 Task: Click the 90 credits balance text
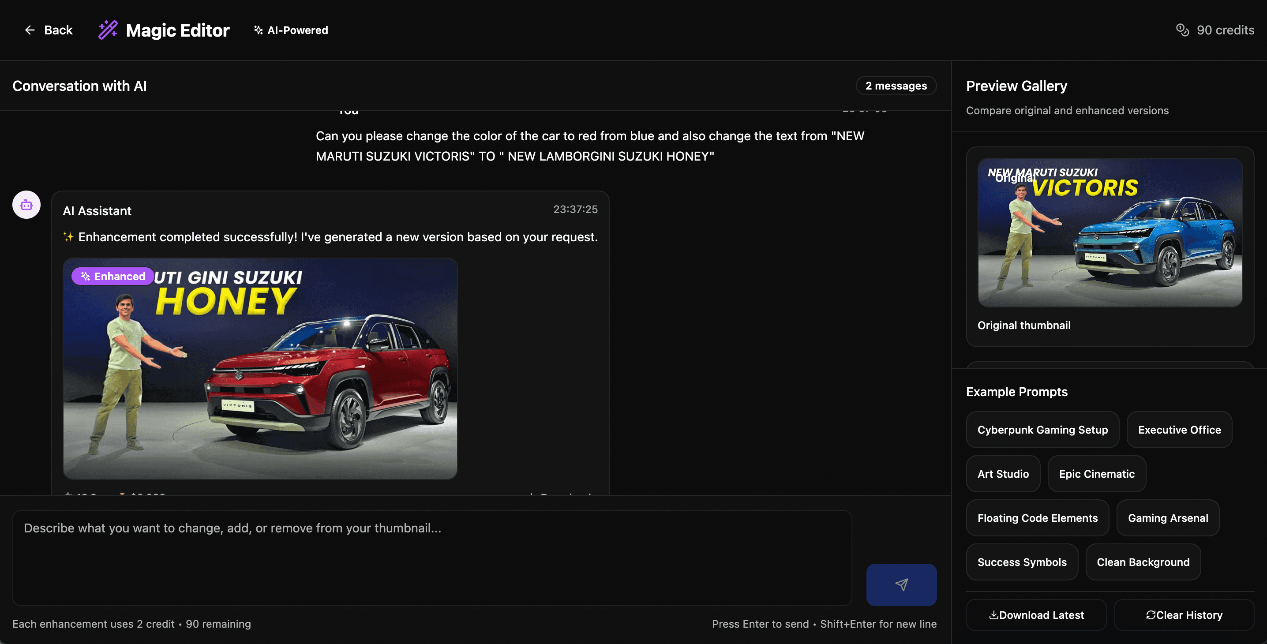click(1225, 30)
